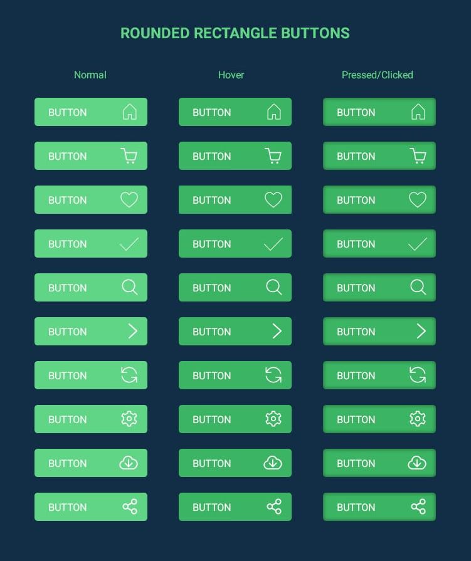Screen dimensions: 471x561
Task: Select the shopping cart icon in the Hover column
Action: [x=273, y=155]
